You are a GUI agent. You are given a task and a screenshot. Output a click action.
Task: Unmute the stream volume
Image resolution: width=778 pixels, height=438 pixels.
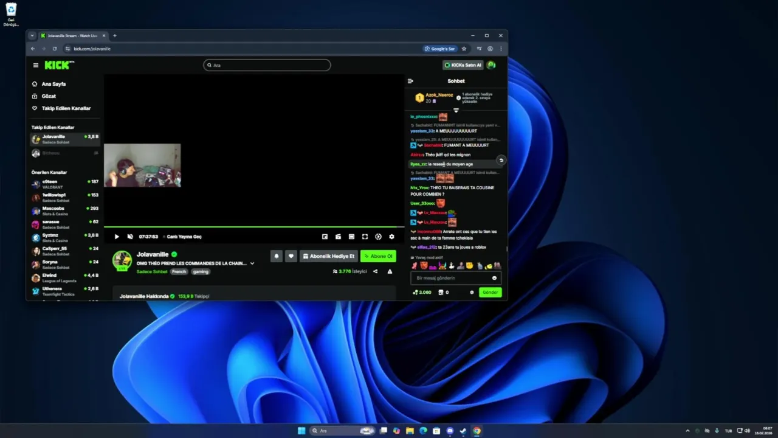click(130, 237)
